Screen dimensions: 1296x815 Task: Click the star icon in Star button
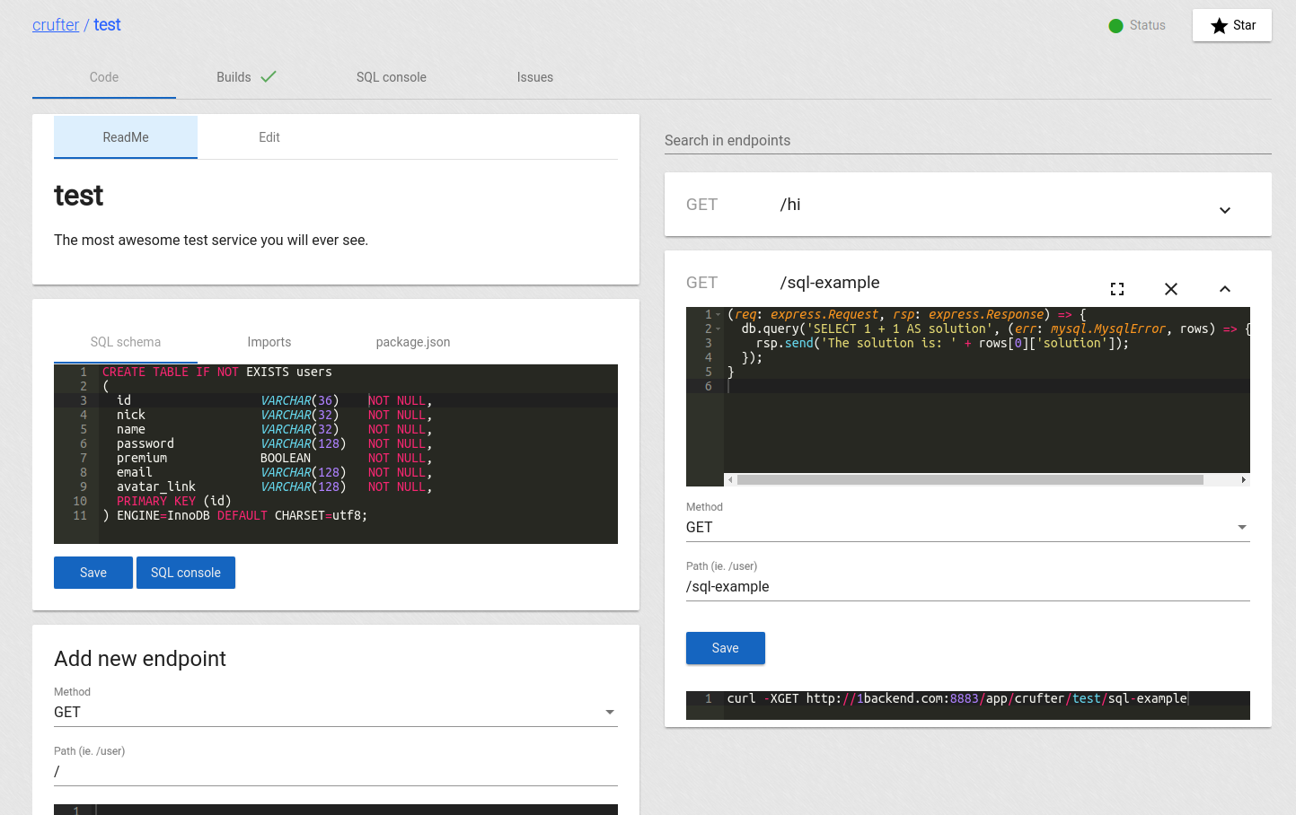pos(1219,25)
